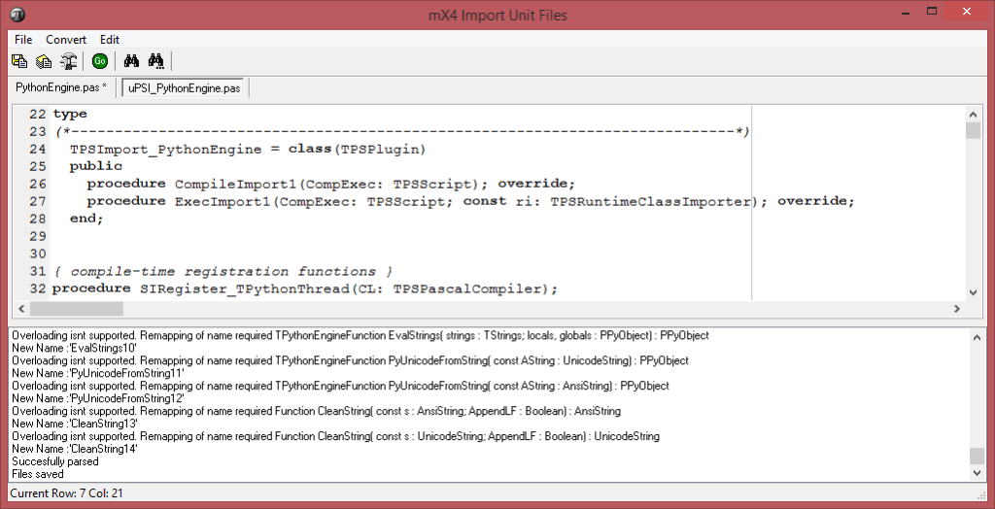The width and height of the screenshot is (995, 509).
Task: Open the Edit menu
Action: coord(110,40)
